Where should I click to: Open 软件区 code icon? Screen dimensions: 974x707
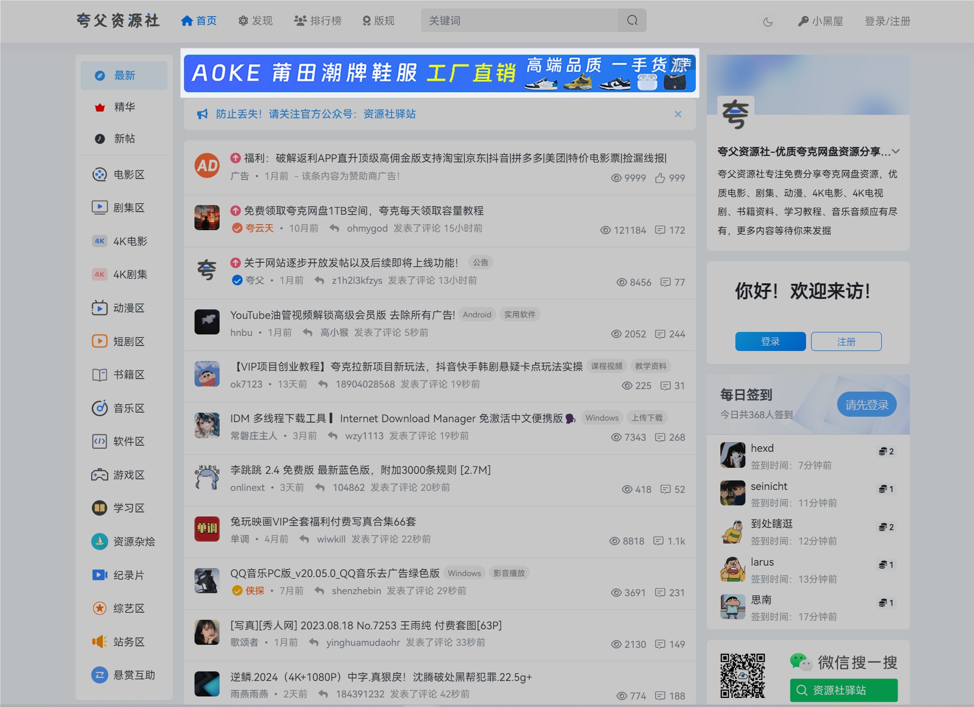(x=99, y=441)
